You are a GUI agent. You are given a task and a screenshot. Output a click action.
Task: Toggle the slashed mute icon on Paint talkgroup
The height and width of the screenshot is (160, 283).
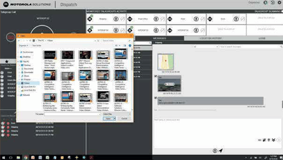203,19
